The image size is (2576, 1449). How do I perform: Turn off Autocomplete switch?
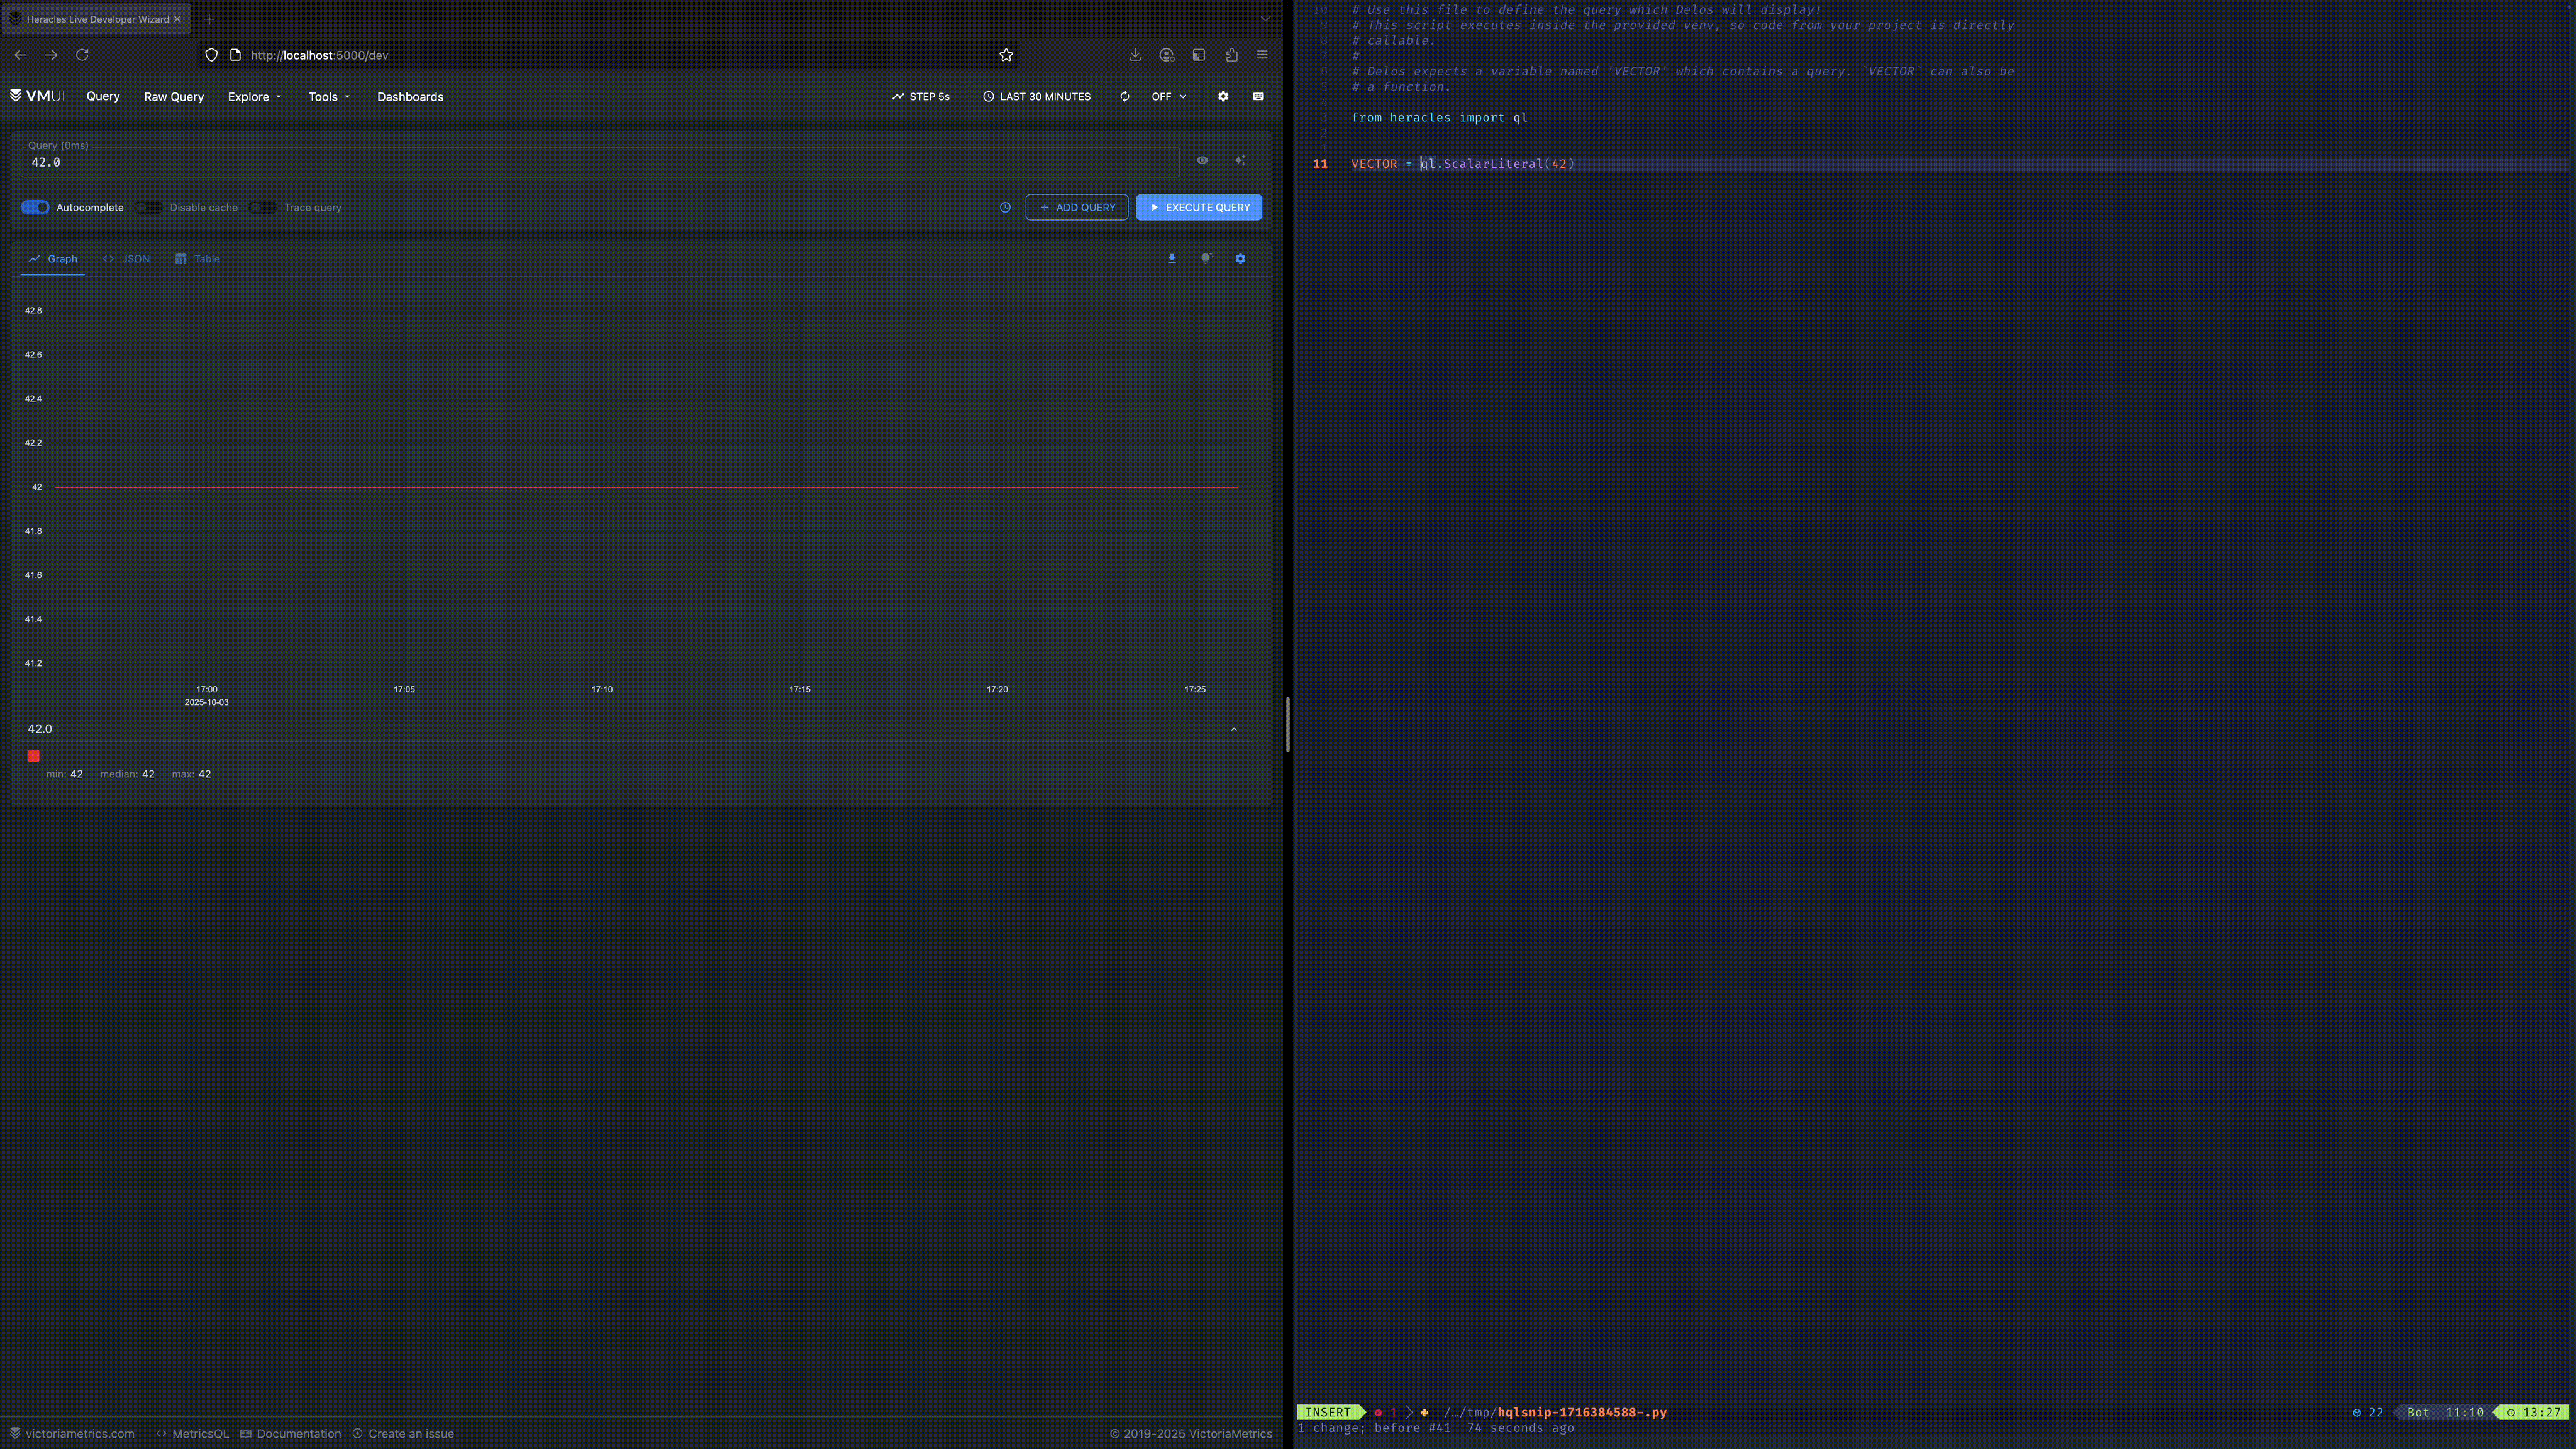pos(35,208)
